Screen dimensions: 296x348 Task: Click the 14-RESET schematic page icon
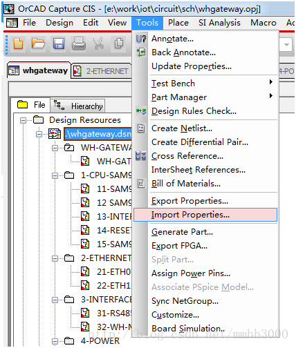point(85,230)
